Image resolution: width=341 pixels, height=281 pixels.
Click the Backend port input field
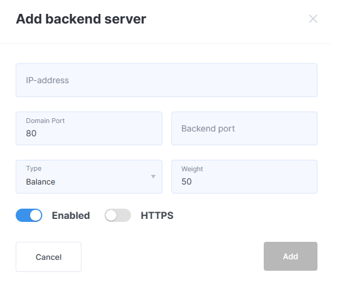pos(244,128)
